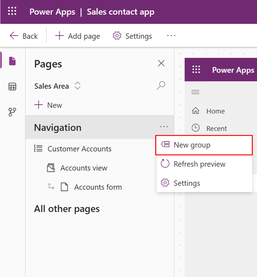Image resolution: width=257 pixels, height=277 pixels.
Task: Click the hamburger menu in the app preview
Action: click(195, 92)
